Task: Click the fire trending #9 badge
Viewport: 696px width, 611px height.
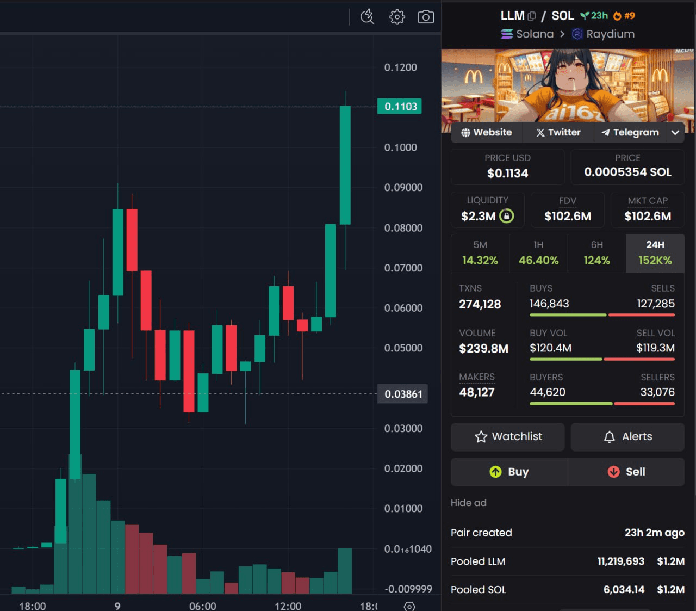Action: pos(624,16)
